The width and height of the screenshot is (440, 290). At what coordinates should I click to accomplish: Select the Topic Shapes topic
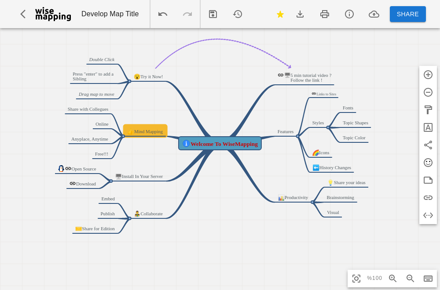tap(355, 123)
